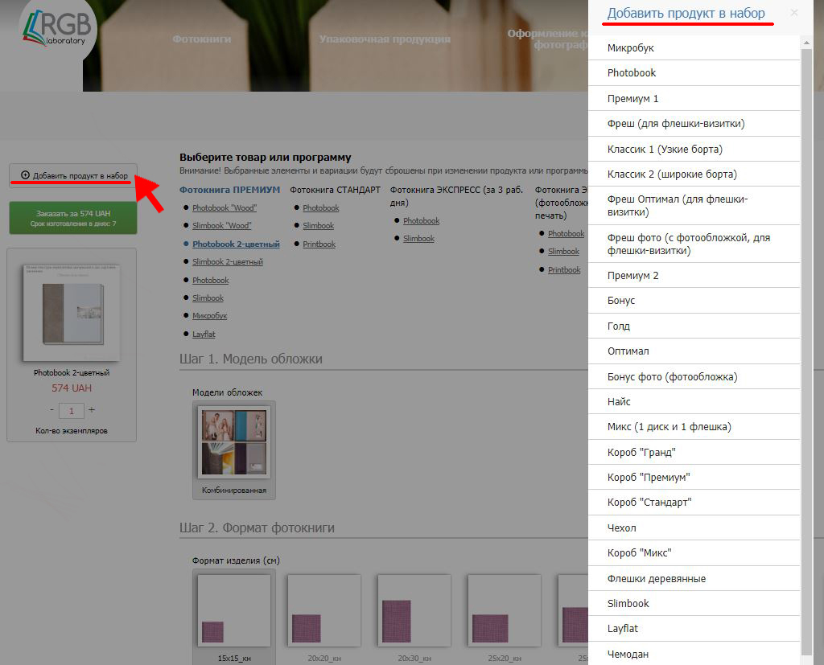Click the RGB Laboratory logo
Image resolution: width=824 pixels, height=665 pixels.
(x=56, y=32)
